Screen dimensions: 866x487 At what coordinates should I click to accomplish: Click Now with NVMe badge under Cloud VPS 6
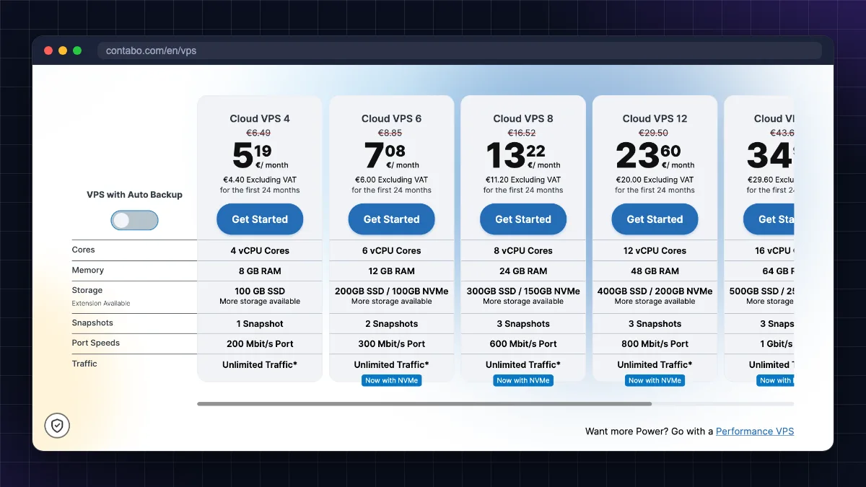point(392,380)
